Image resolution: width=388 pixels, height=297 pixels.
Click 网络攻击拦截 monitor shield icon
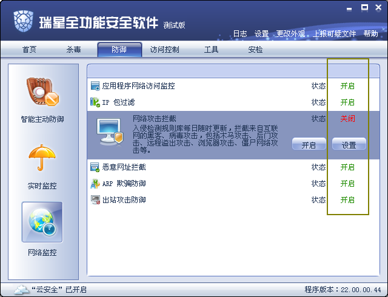(110, 132)
